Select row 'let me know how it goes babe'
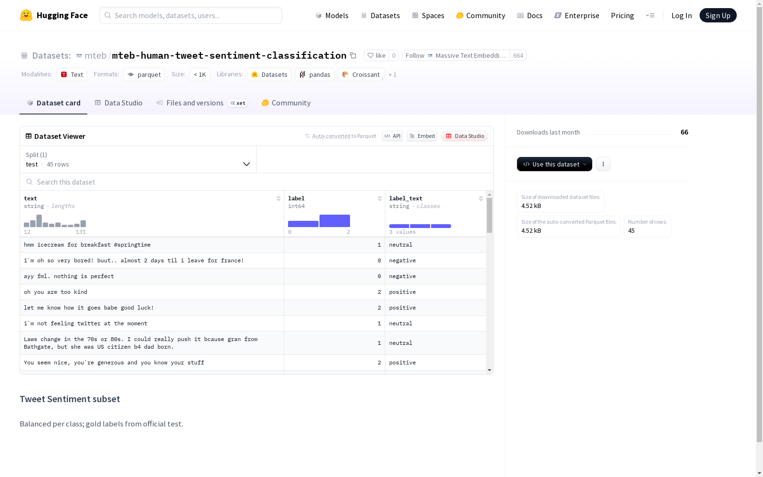Screen dimensions: 763x477 [253, 308]
